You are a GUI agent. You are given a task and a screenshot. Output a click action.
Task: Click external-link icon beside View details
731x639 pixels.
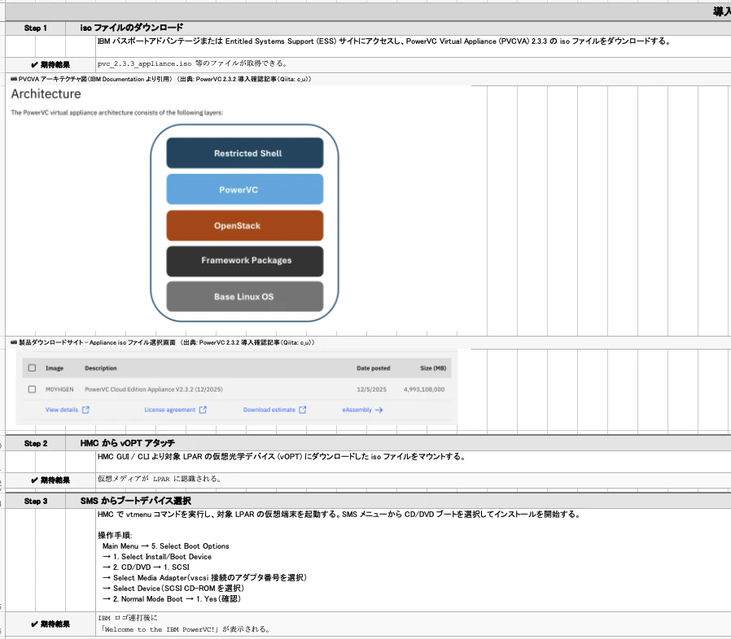pyautogui.click(x=85, y=410)
